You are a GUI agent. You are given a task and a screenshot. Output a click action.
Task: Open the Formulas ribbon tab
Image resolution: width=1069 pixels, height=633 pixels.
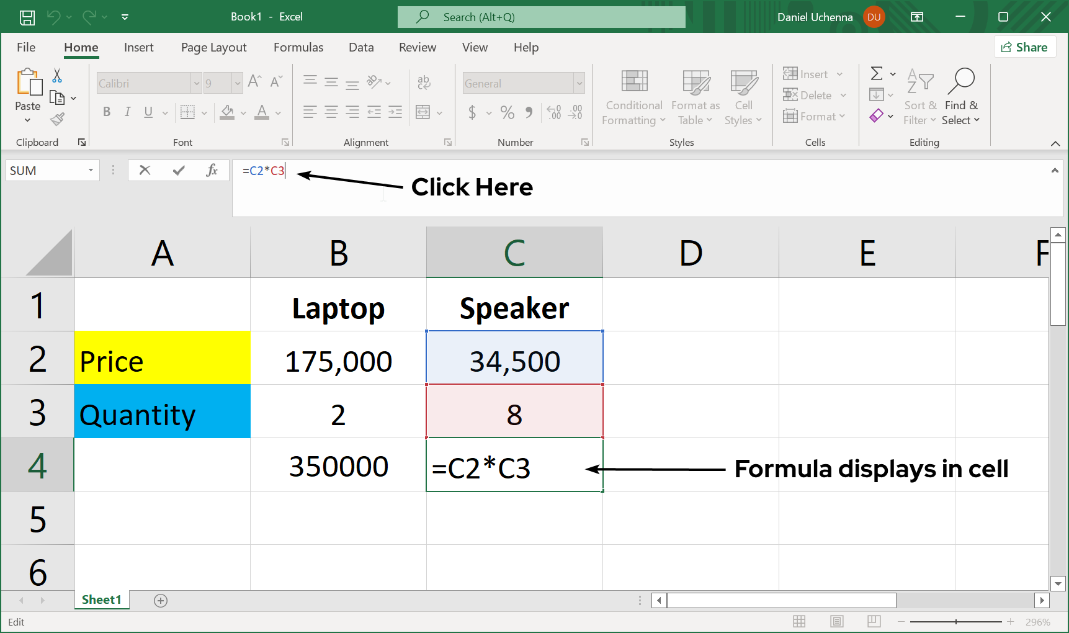pos(298,47)
